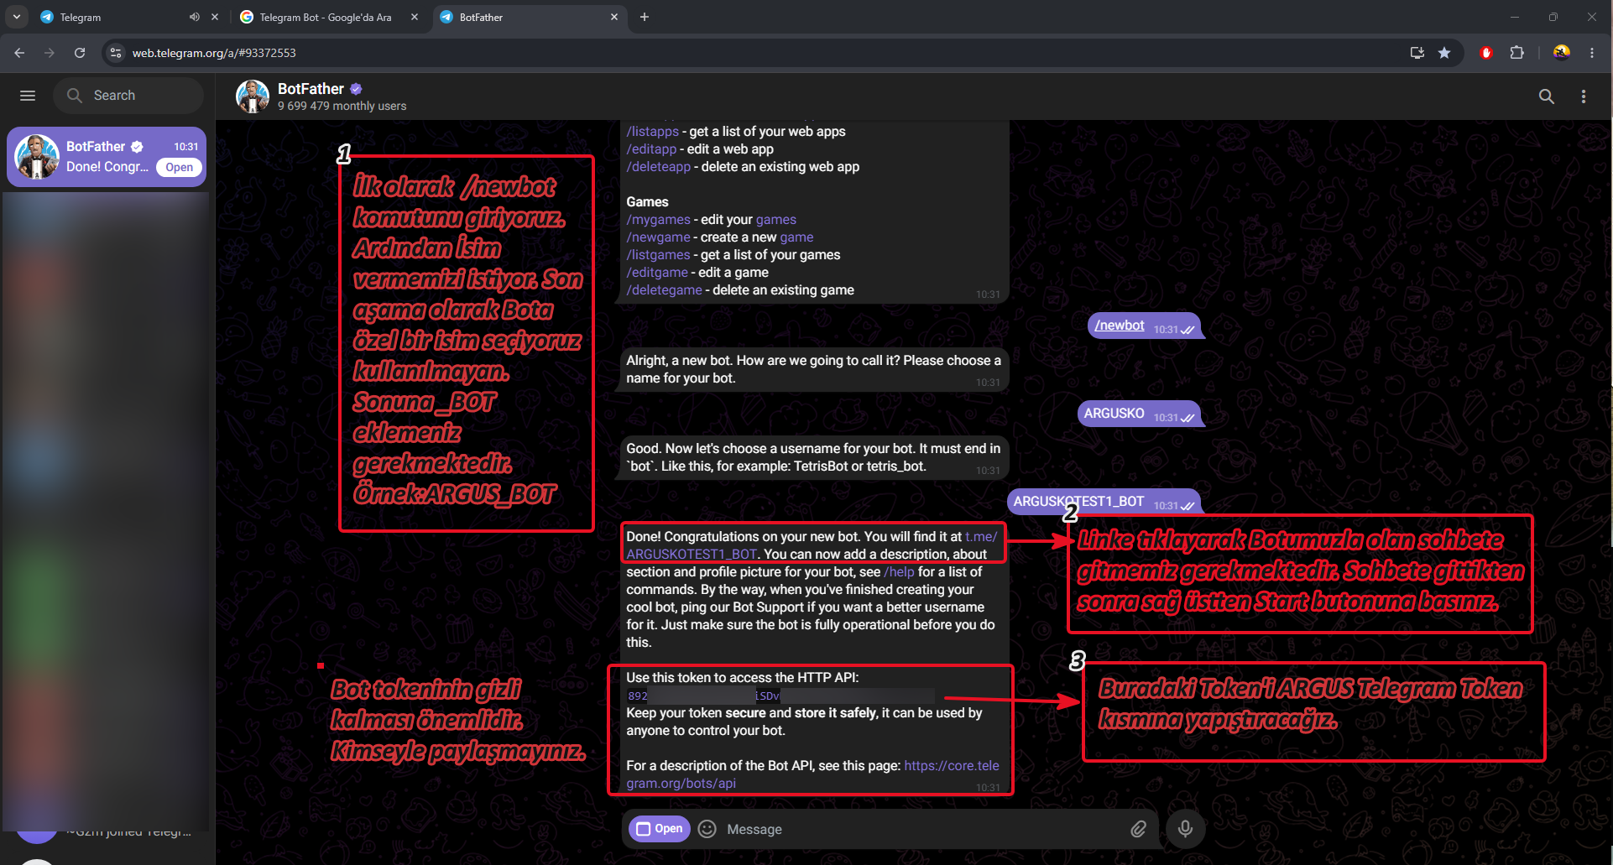Image resolution: width=1613 pixels, height=865 pixels.
Task: Click the BotFather profile avatar in header
Action: point(253,96)
